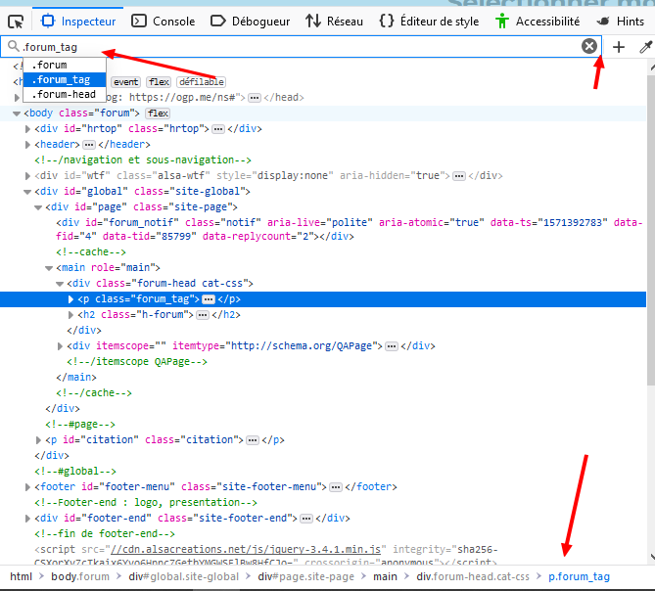Collapse the body.forum node

(x=17, y=114)
